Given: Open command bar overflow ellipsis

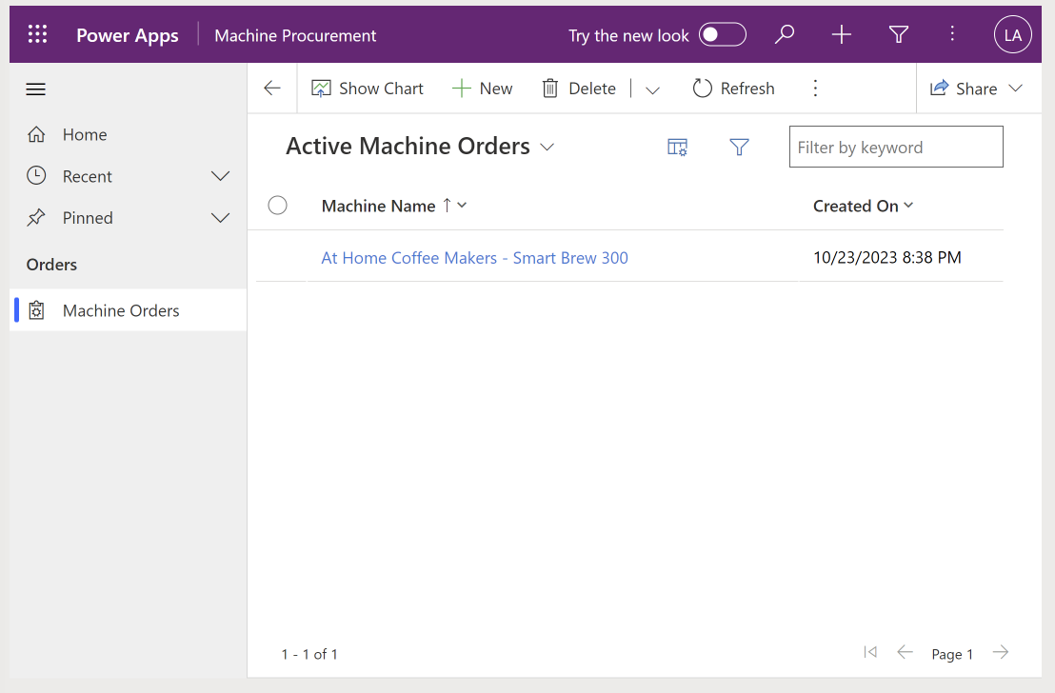Looking at the screenshot, I should [x=815, y=89].
